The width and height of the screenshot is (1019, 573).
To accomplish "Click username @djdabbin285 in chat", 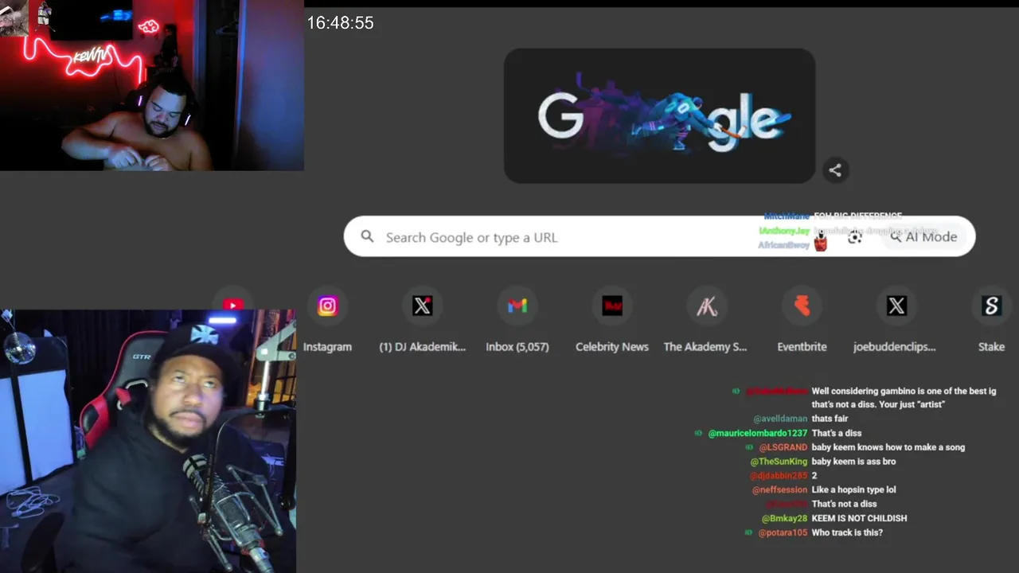I will [x=779, y=476].
